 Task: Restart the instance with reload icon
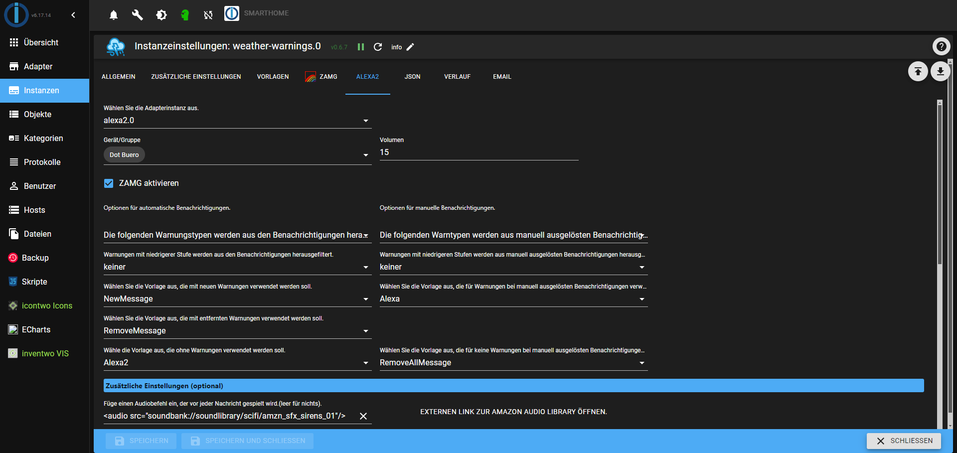378,47
